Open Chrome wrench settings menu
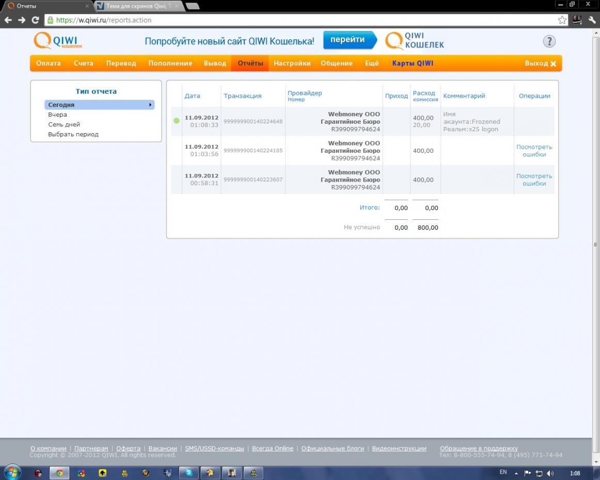This screenshot has width=600, height=480. pyautogui.click(x=592, y=20)
